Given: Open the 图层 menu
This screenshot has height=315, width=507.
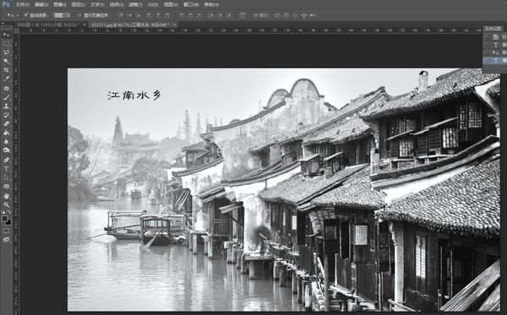Looking at the screenshot, I should (x=79, y=4).
